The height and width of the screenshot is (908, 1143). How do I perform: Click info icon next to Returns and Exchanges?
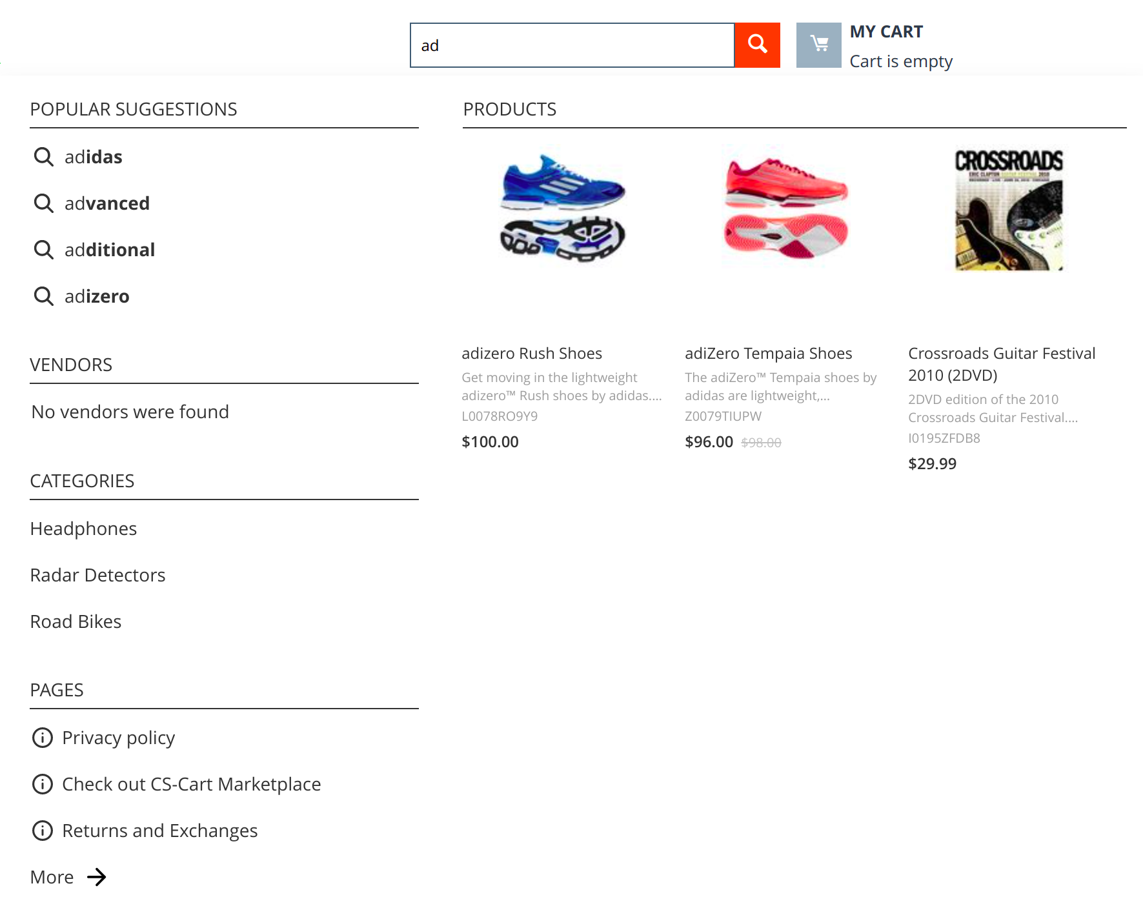coord(43,831)
